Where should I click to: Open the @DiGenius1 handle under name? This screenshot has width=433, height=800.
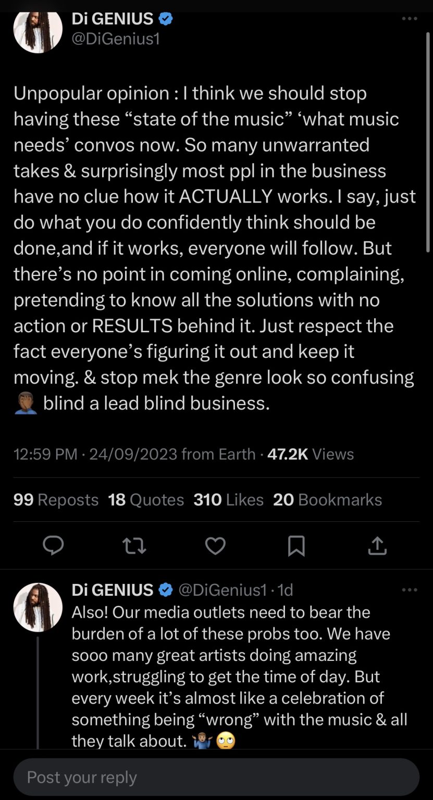pos(115,39)
